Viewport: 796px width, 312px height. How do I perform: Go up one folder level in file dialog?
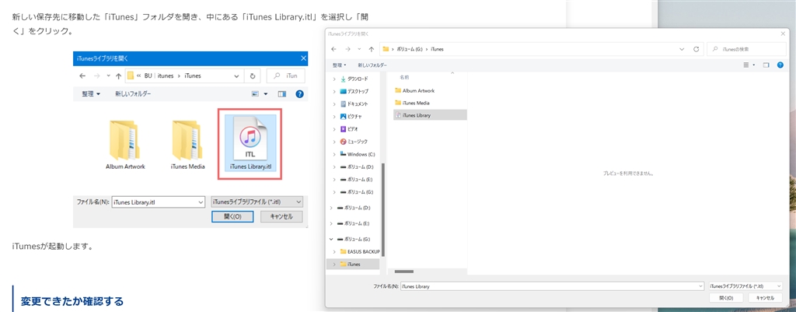tap(371, 49)
